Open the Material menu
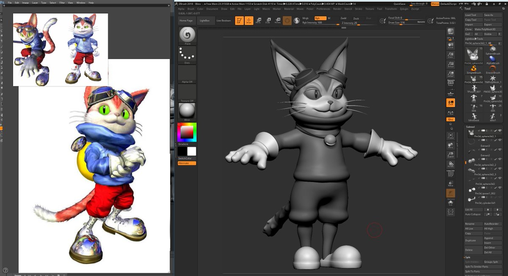508x276 pixels. point(289,8)
